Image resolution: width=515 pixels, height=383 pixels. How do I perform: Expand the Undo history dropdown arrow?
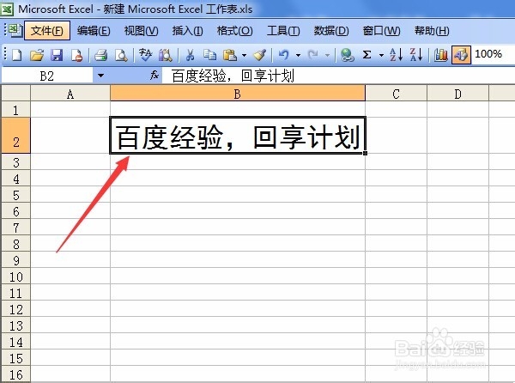coord(298,55)
